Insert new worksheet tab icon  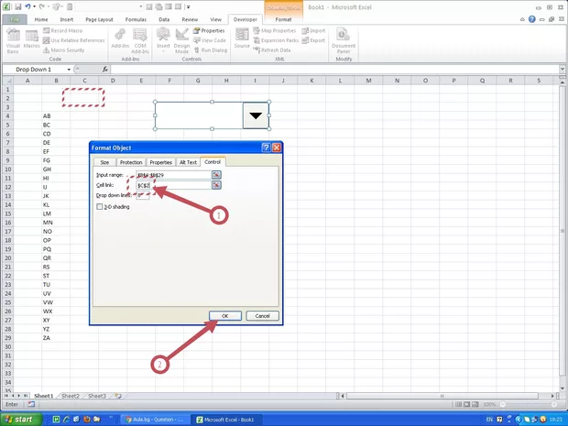[118, 396]
